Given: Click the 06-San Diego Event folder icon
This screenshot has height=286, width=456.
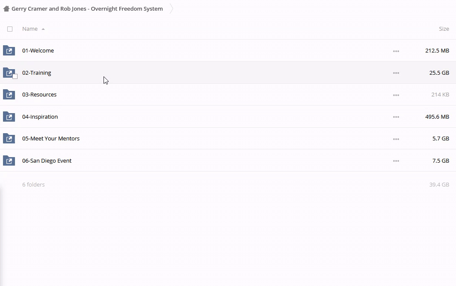Looking at the screenshot, I should tap(9, 161).
